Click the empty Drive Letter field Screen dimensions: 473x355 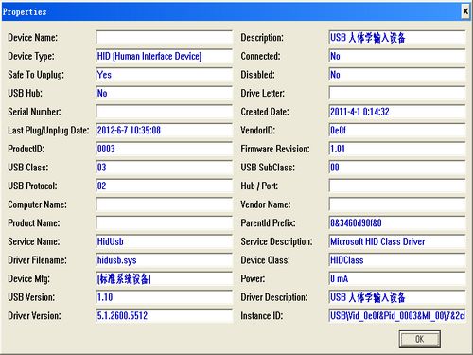pyautogui.click(x=397, y=94)
